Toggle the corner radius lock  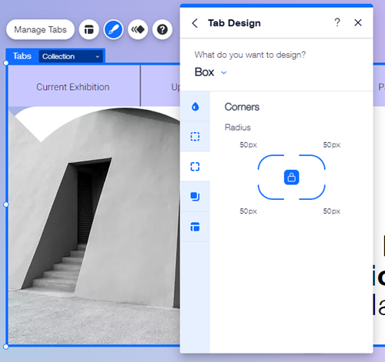tap(291, 178)
